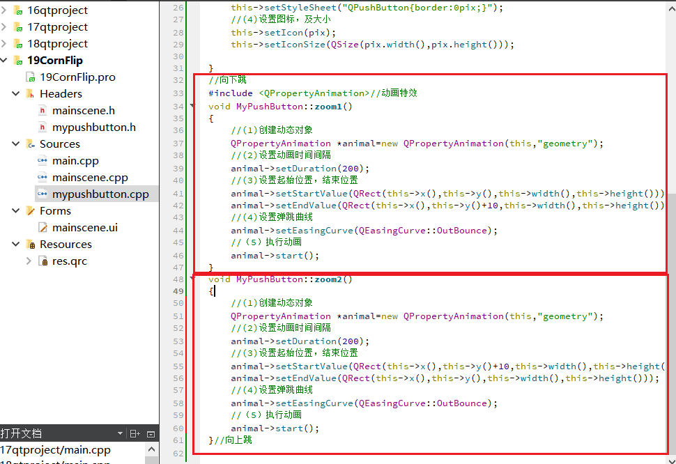Screen dimensions: 676x464
Task: Select the 17qtproject project icon
Action: coord(18,27)
